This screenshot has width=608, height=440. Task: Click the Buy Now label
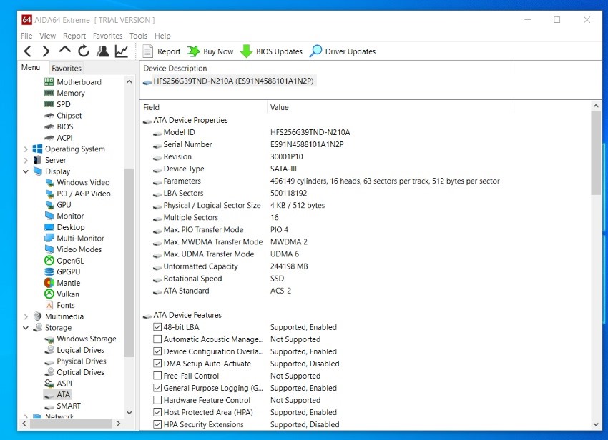(x=218, y=51)
